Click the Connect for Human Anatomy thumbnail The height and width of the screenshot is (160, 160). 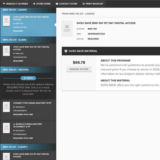(x=6, y=107)
